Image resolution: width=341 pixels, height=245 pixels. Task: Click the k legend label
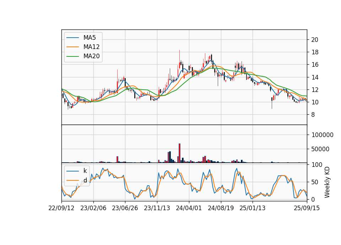coord(85,171)
